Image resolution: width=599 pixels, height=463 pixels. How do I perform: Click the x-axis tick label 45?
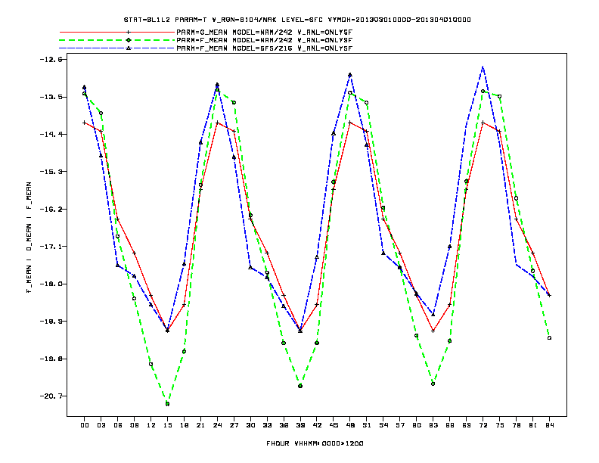[334, 425]
